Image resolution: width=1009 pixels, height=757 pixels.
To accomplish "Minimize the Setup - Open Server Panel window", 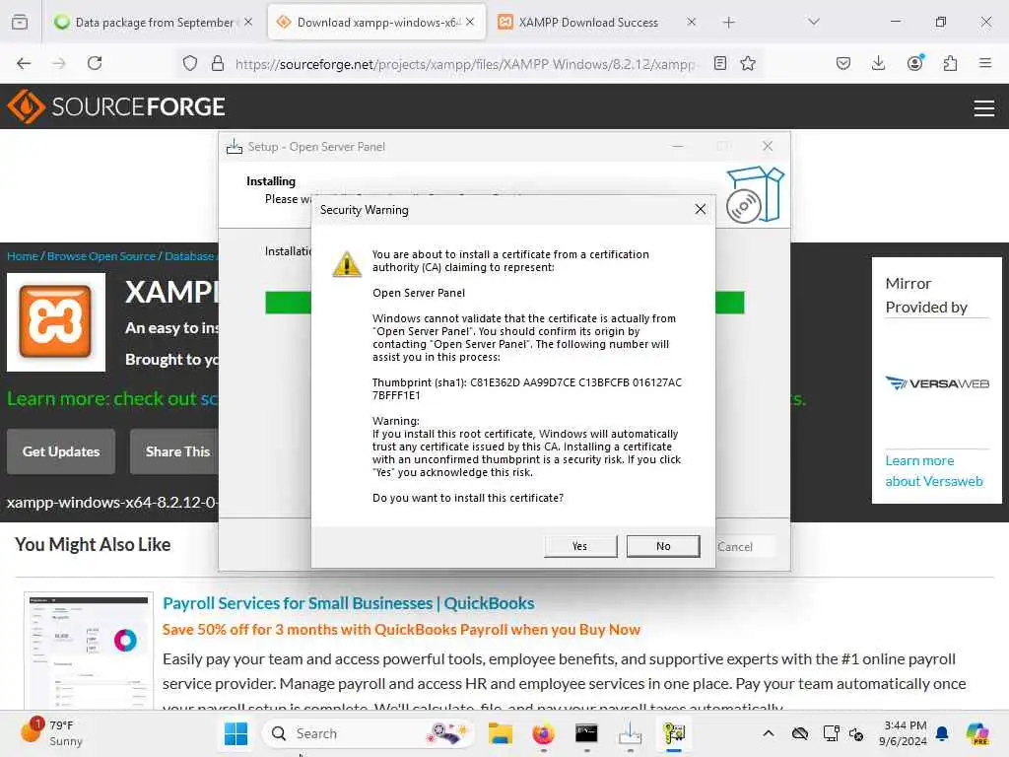I will pos(678,146).
